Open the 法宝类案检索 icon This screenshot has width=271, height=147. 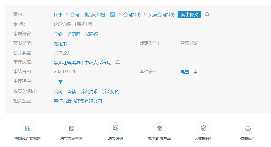(x=71, y=128)
